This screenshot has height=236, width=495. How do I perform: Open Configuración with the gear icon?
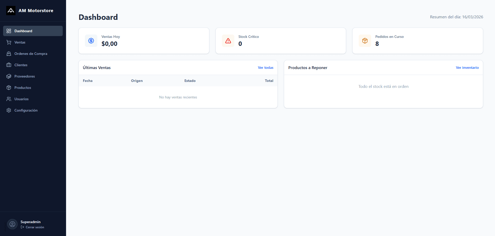click(x=9, y=110)
